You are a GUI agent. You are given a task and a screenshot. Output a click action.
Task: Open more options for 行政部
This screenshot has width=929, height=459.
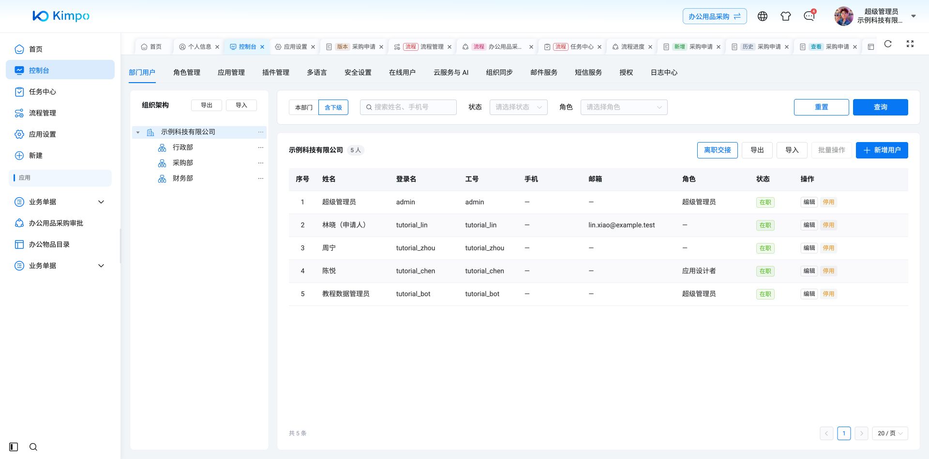[261, 147]
